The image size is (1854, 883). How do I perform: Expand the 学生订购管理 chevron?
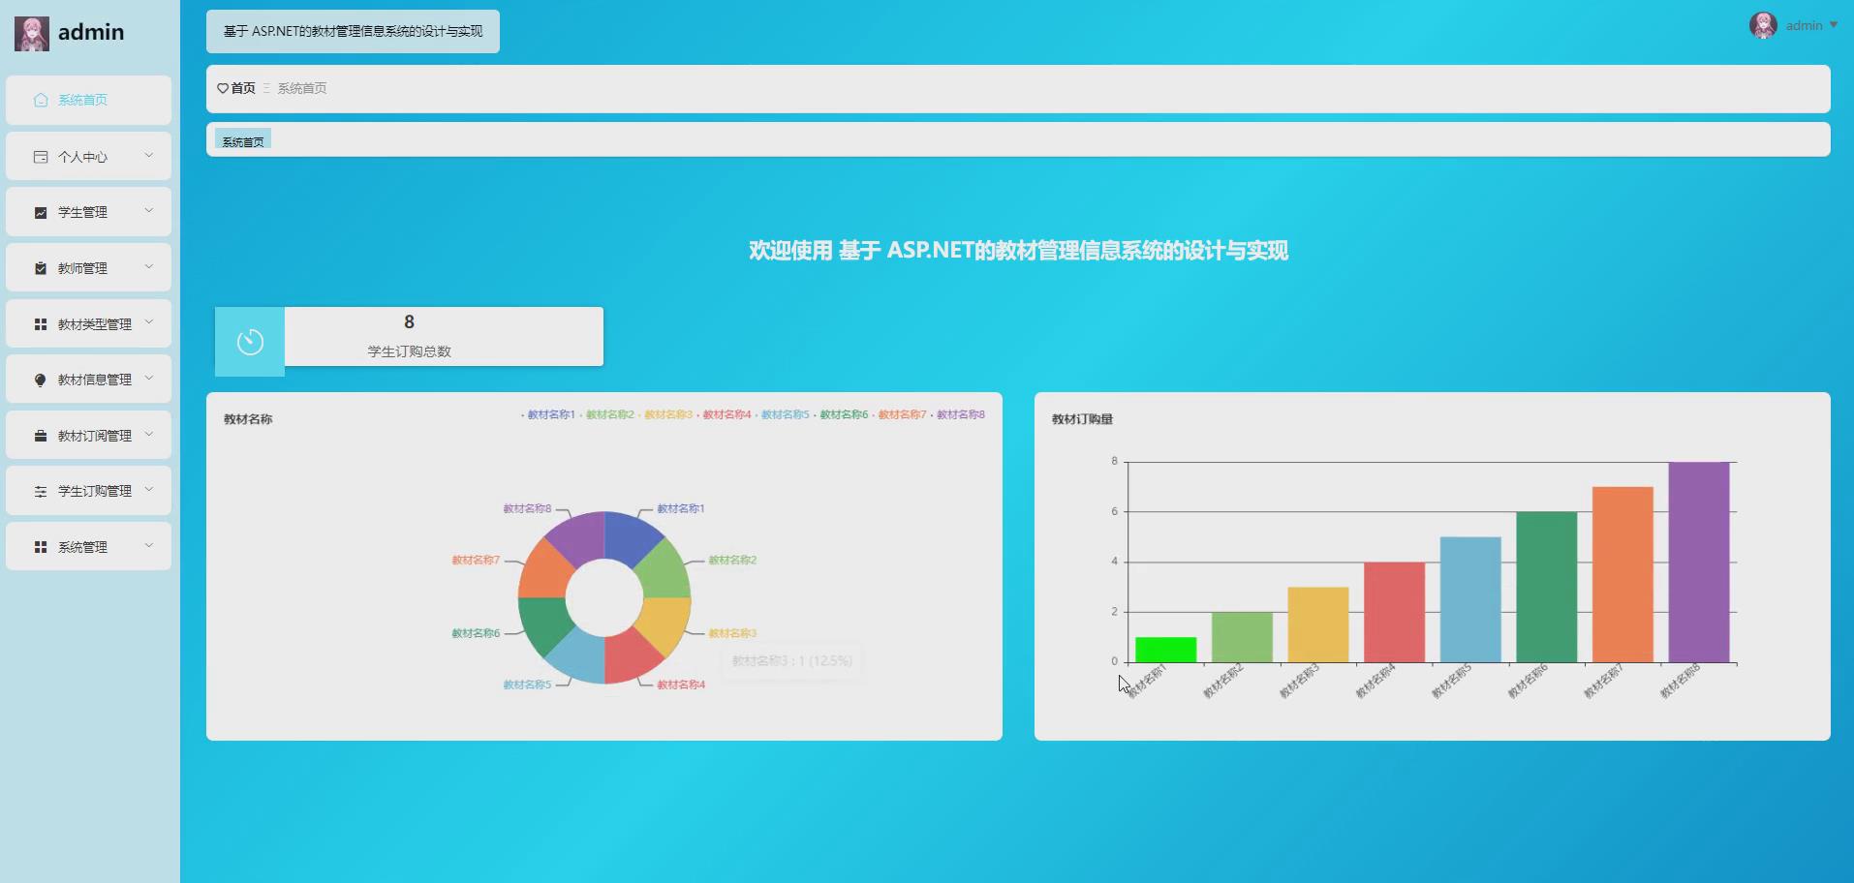149,489
